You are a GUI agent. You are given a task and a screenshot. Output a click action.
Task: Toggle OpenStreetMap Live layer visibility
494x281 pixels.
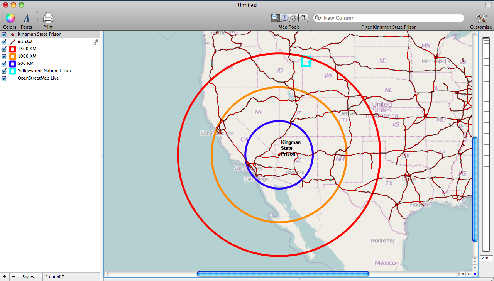click(4, 78)
